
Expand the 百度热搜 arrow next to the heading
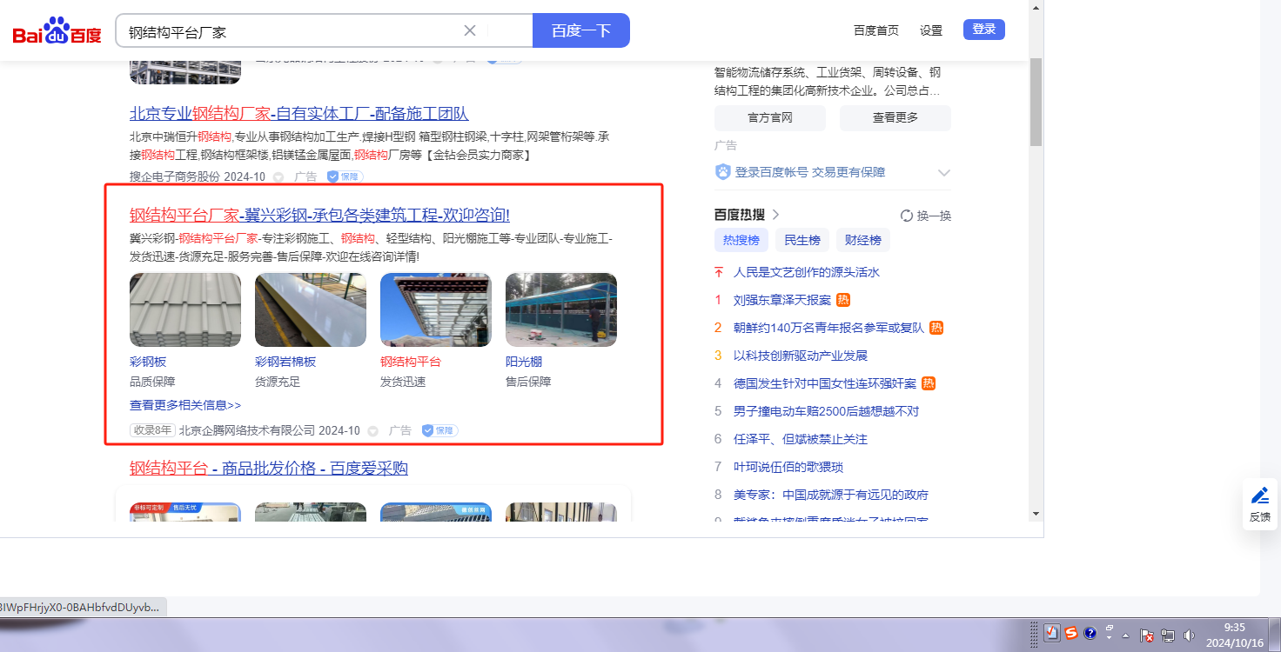click(x=775, y=215)
